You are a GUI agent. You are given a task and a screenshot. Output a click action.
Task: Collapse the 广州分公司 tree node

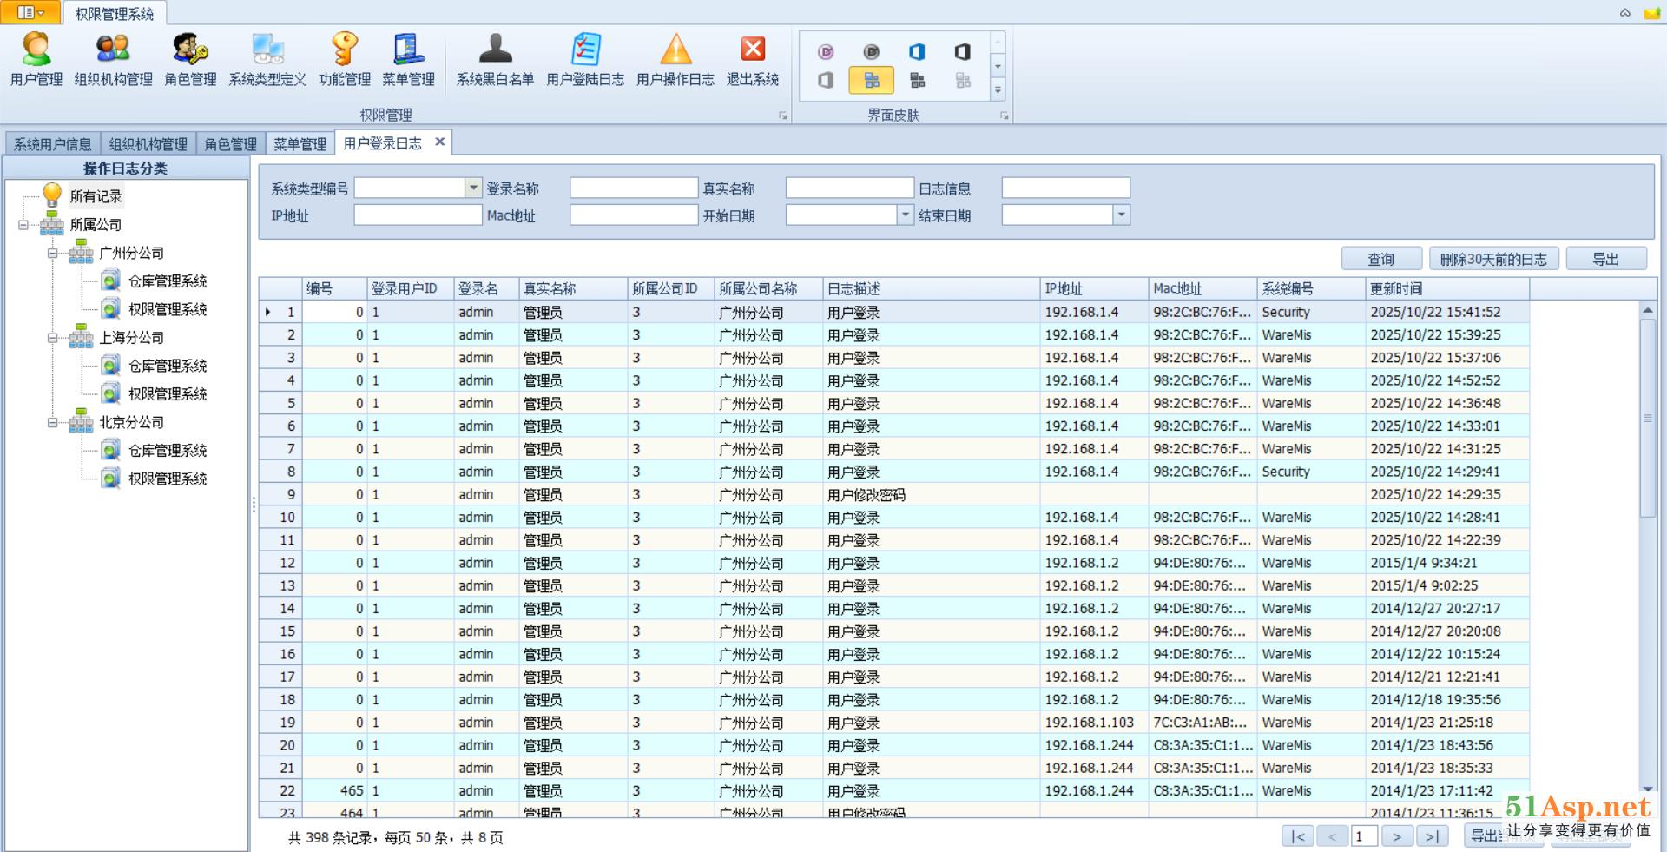point(53,254)
